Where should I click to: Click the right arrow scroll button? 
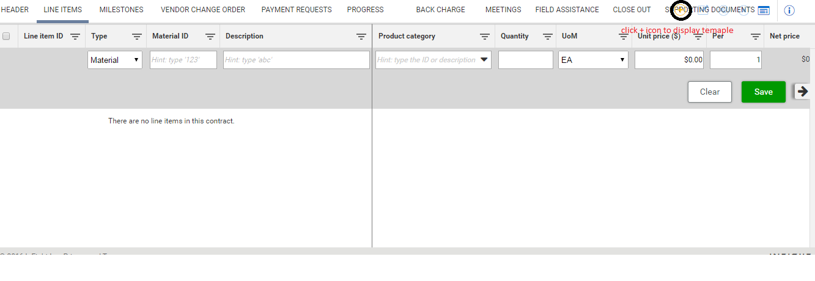point(803,91)
